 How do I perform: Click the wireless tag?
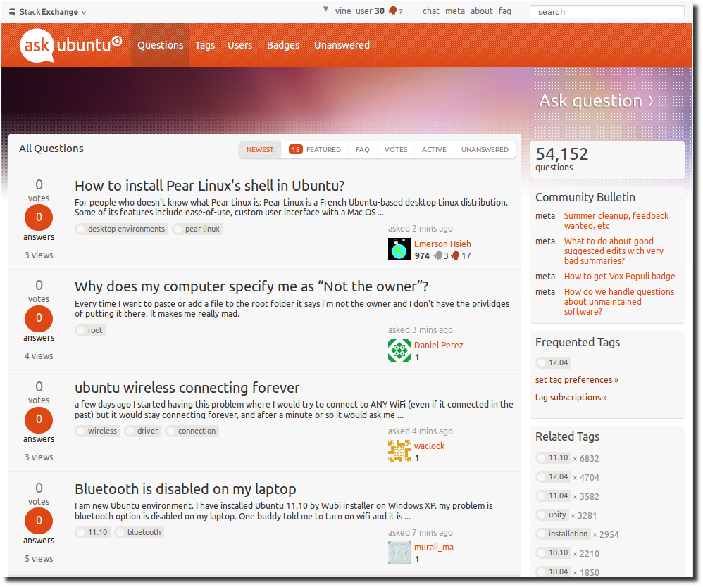click(97, 431)
